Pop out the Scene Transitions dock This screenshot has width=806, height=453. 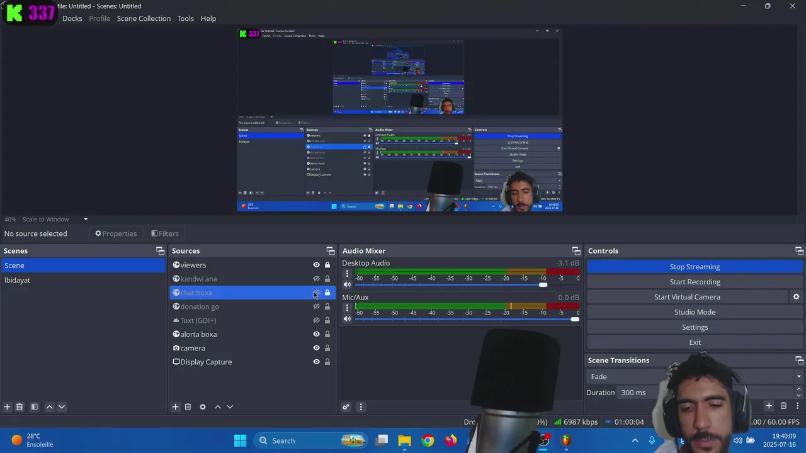click(799, 361)
